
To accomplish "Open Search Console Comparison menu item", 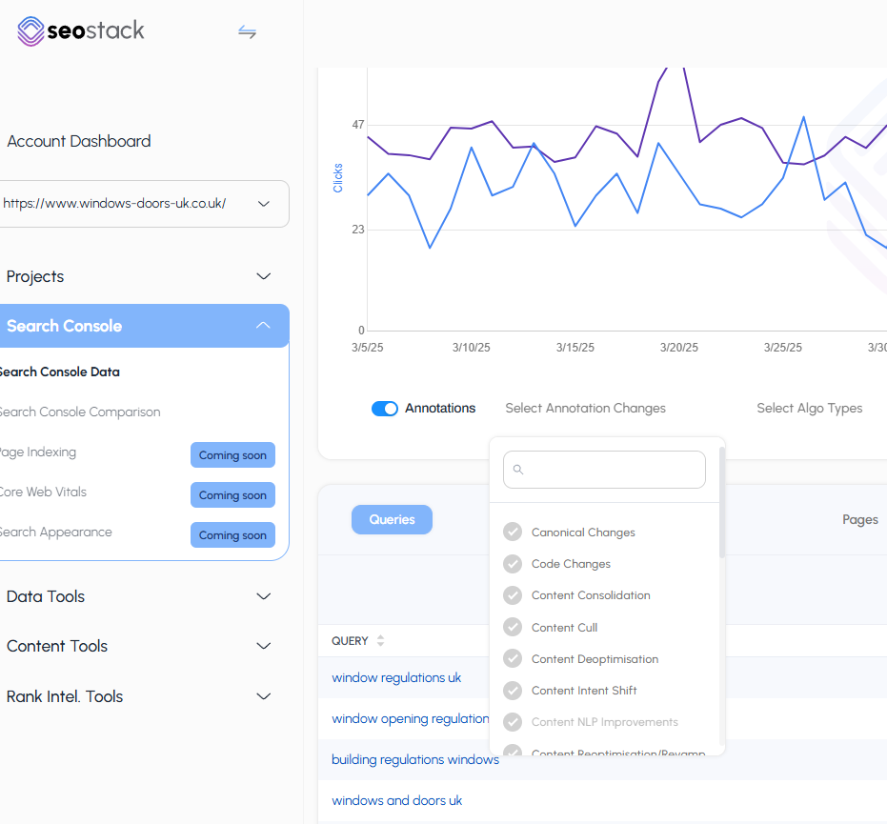I will [x=79, y=412].
